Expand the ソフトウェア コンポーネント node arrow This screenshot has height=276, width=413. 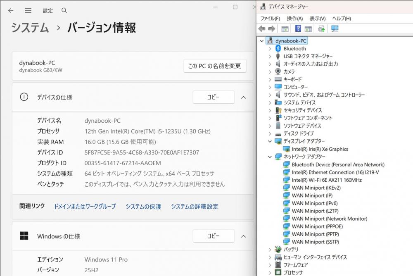[x=270, y=118]
